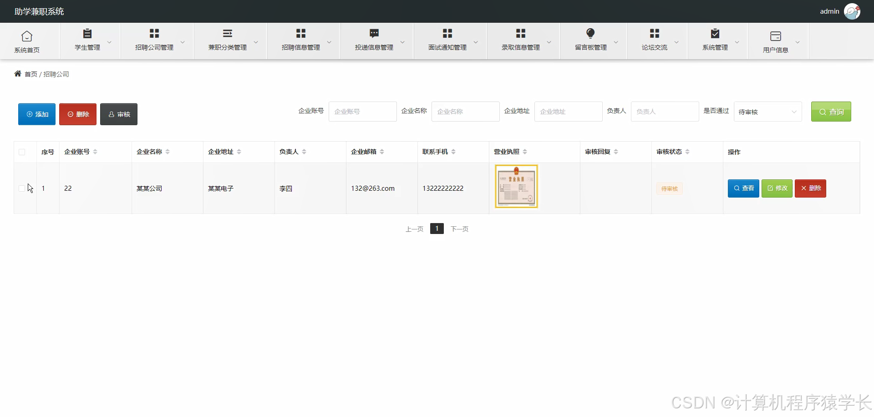Image resolution: width=874 pixels, height=417 pixels.
Task: Open the 营业执照 license thumbnail
Action: tap(516, 186)
